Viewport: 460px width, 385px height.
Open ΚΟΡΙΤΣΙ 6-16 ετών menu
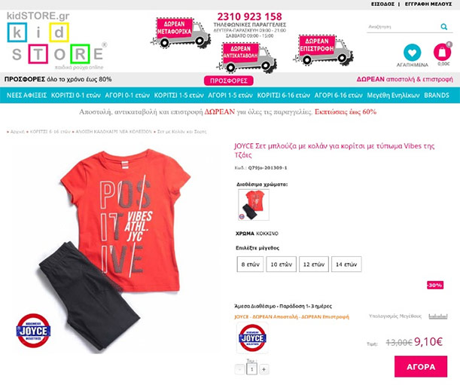pos(283,95)
